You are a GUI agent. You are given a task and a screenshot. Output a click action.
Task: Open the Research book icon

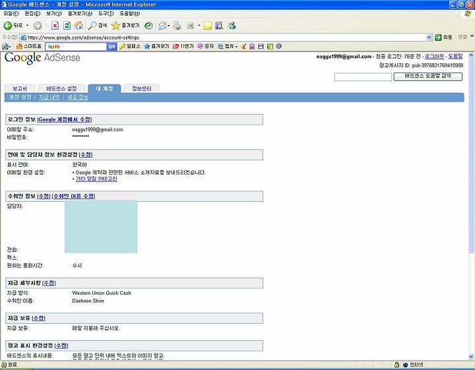tap(219, 26)
